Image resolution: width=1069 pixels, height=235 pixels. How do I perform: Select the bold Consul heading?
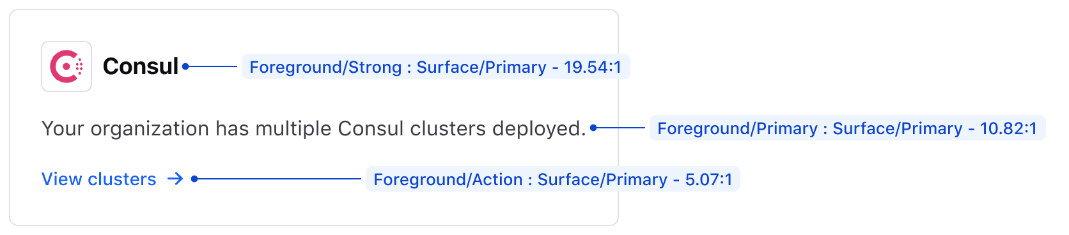[x=141, y=66]
